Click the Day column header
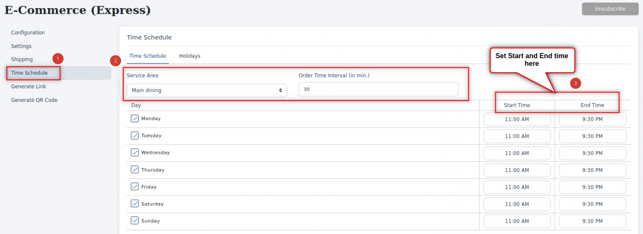This screenshot has height=234, width=643. [136, 105]
